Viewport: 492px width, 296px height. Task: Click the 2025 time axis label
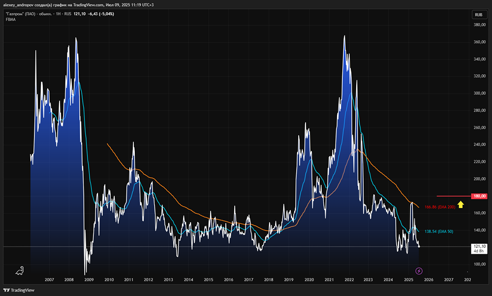[x=408, y=280]
